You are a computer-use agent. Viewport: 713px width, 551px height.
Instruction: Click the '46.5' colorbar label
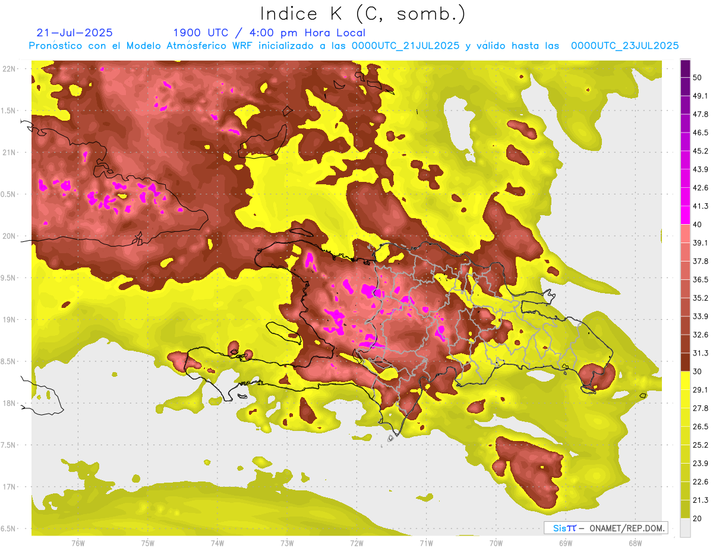tap(701, 133)
